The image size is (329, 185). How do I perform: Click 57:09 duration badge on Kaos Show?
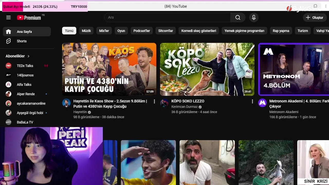[x=150, y=91]
